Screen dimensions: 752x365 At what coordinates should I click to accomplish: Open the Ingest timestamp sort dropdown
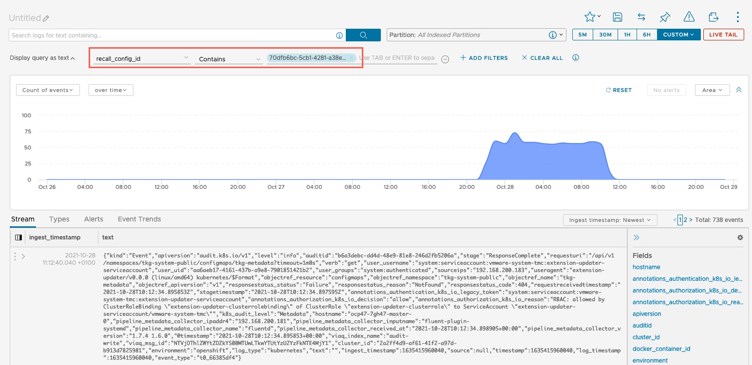point(610,220)
